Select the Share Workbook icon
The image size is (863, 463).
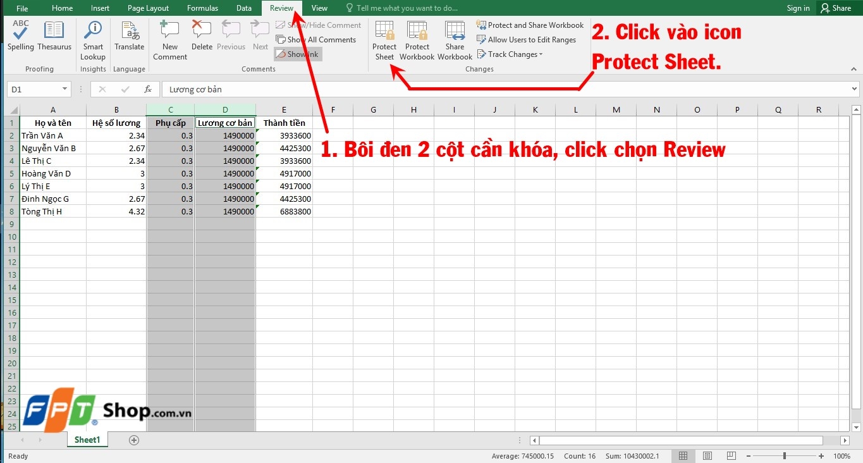pos(454,39)
